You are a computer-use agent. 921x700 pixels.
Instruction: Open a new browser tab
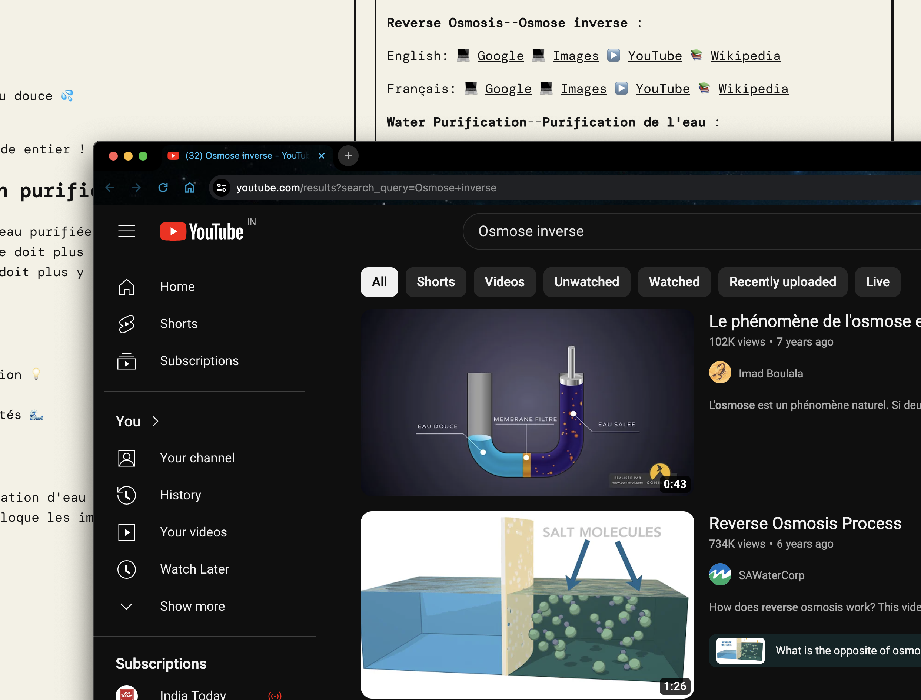pos(348,156)
